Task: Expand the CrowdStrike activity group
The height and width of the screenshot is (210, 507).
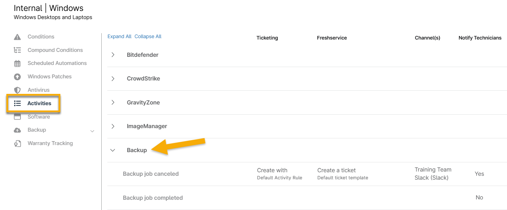Action: 113,79
